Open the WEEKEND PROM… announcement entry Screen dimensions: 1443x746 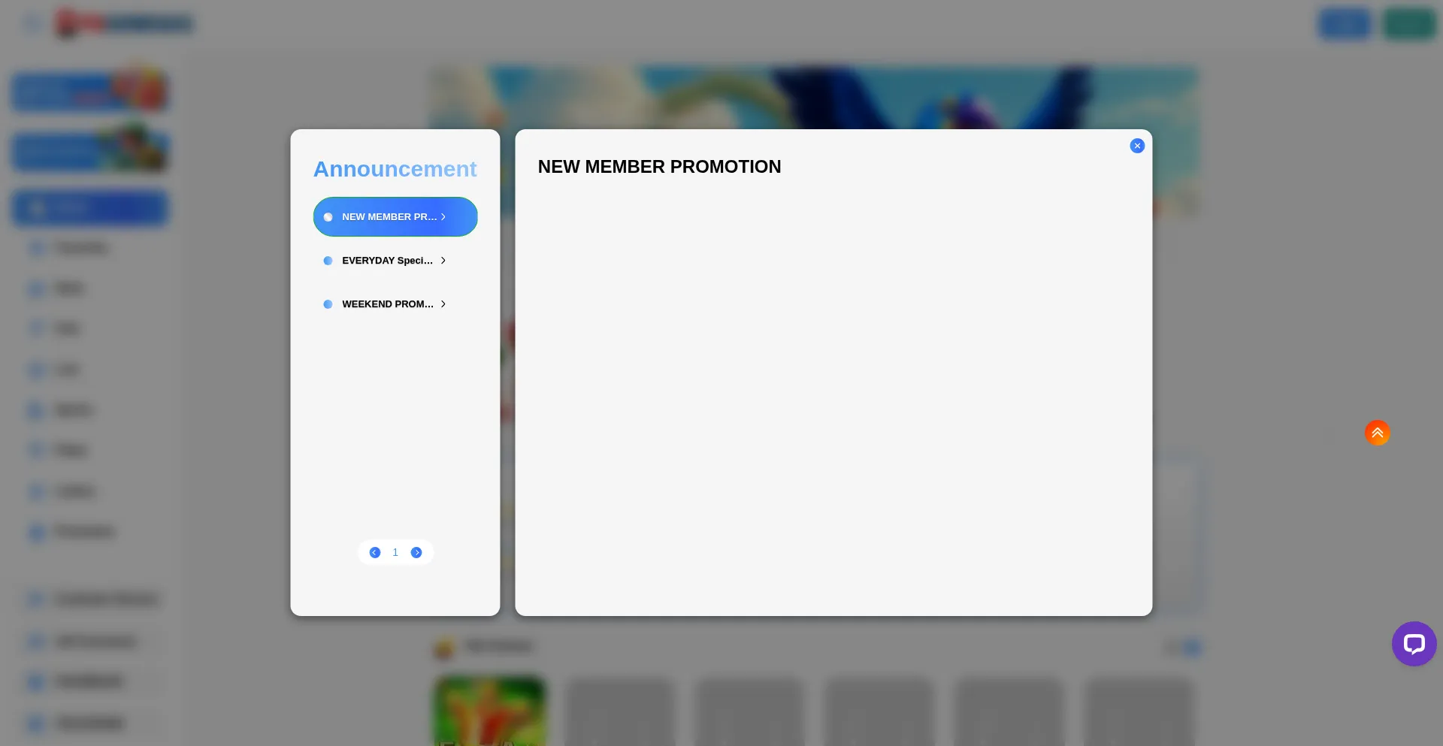pos(387,304)
